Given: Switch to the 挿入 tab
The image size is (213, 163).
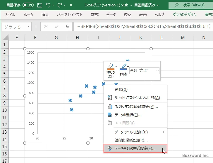Looking at the screenshot, I should (x=45, y=15).
